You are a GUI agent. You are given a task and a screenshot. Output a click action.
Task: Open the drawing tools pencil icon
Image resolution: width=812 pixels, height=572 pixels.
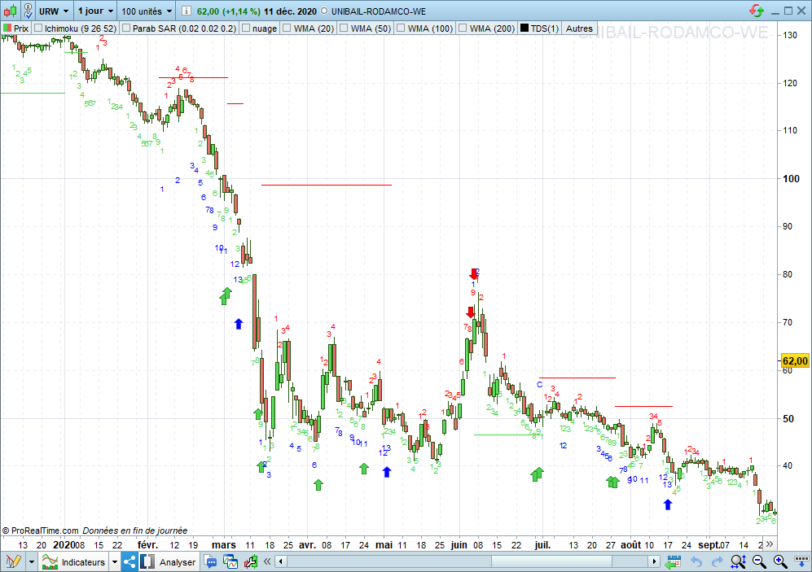click(12, 561)
